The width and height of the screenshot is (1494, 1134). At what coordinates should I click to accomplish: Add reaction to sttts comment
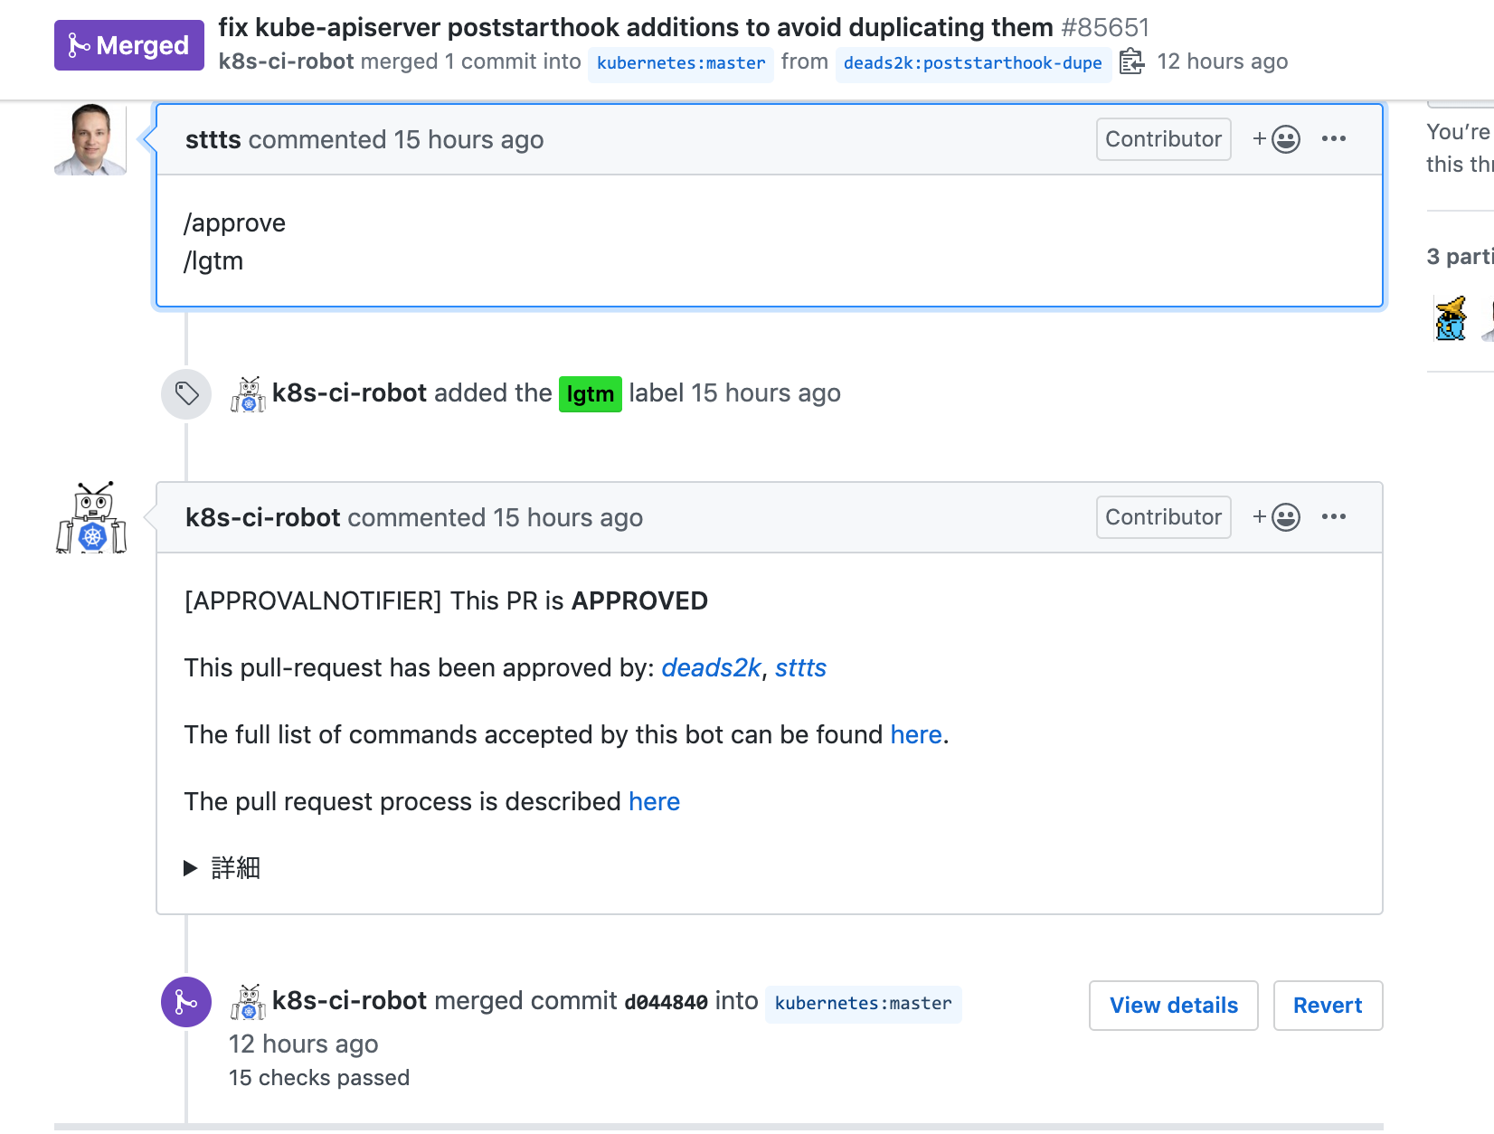pos(1276,139)
